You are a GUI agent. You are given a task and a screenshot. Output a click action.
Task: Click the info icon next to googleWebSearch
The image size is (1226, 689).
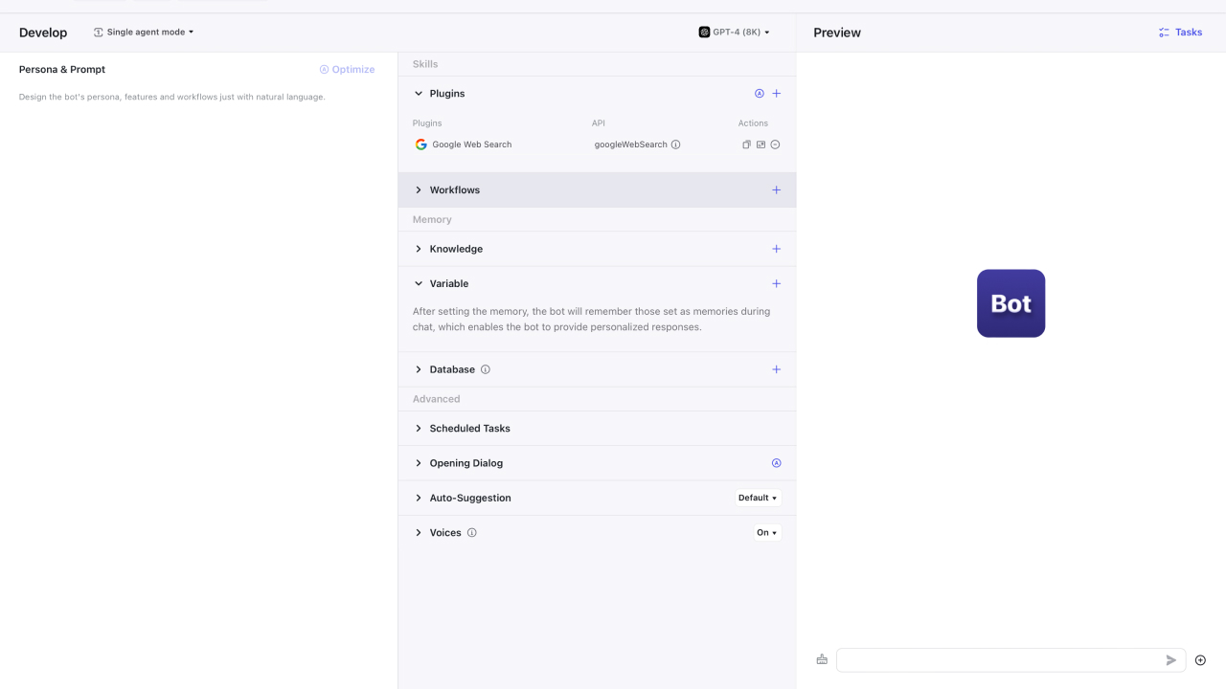[676, 144]
